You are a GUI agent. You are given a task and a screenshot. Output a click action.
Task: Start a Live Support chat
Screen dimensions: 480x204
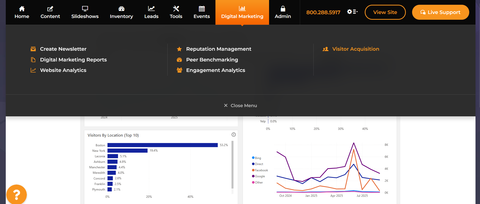tap(440, 12)
